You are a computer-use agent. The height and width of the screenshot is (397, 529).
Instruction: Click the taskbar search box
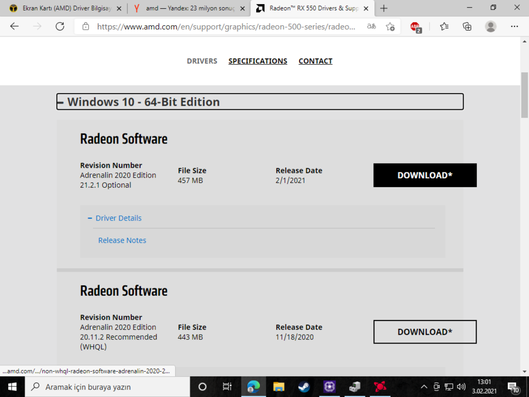click(108, 387)
